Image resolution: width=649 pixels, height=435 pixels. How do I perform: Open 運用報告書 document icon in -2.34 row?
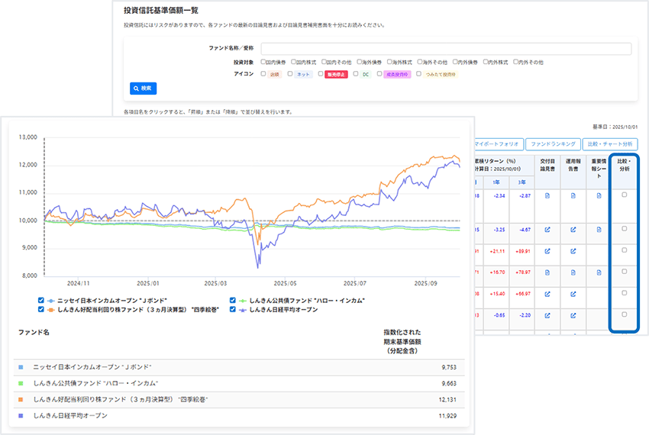(573, 196)
